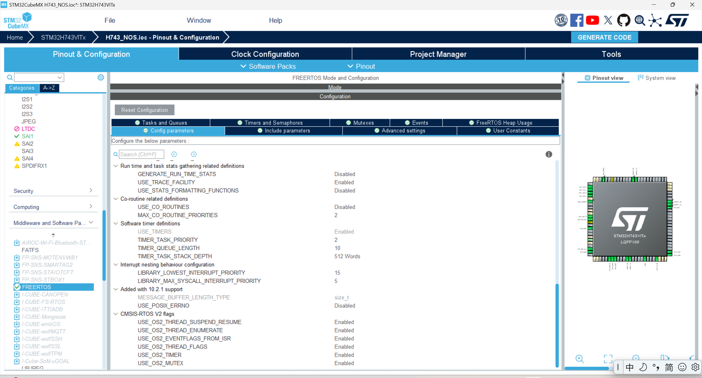This screenshot has width=702, height=378.
Task: Collapse Run time and task stats section
Action: [x=116, y=166]
